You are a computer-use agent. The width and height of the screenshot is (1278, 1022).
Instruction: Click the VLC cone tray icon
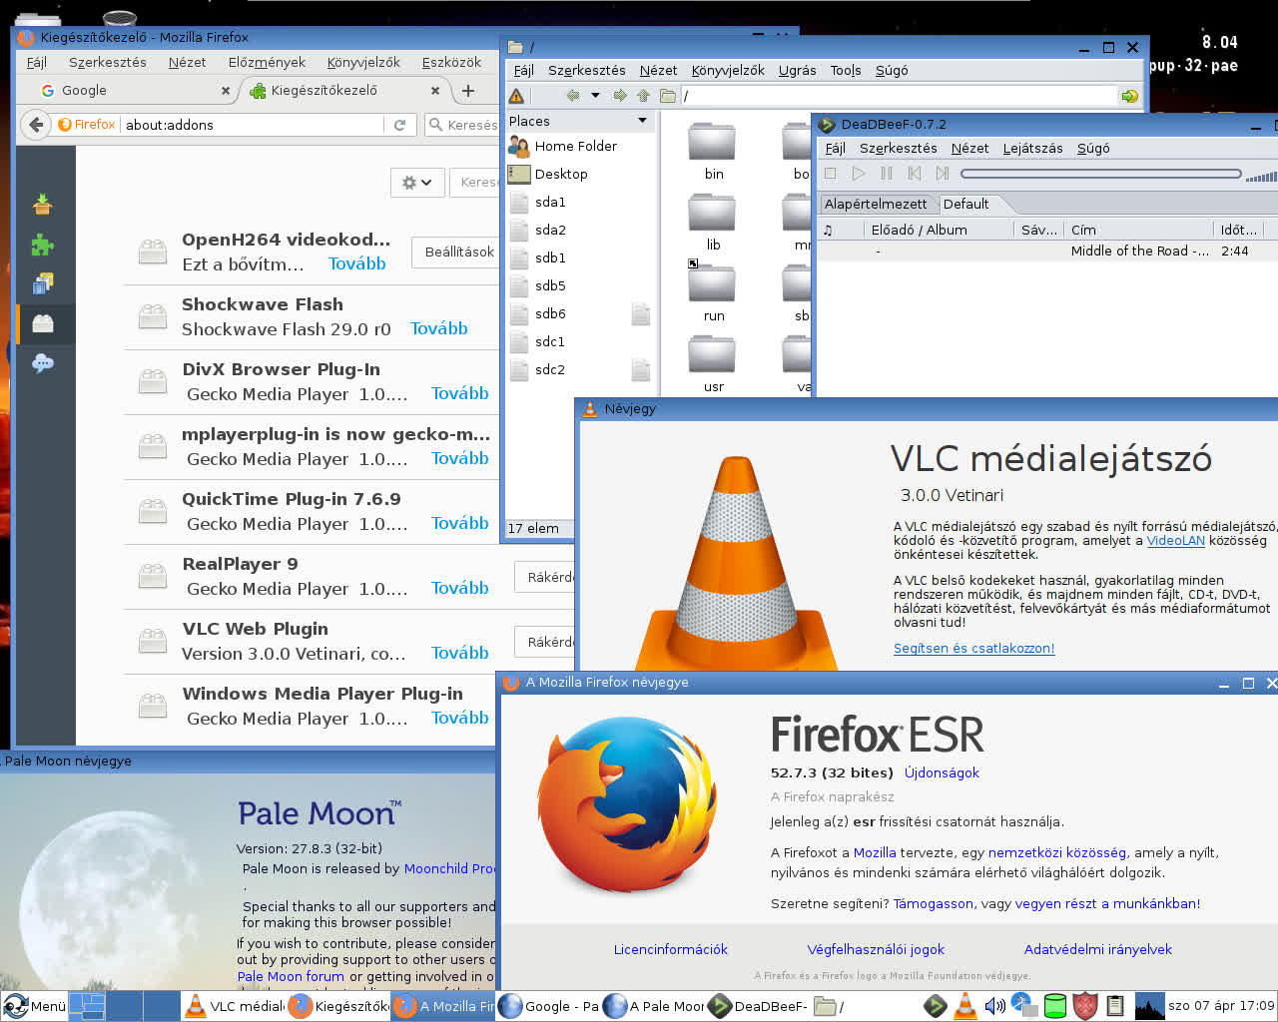coord(965,1006)
